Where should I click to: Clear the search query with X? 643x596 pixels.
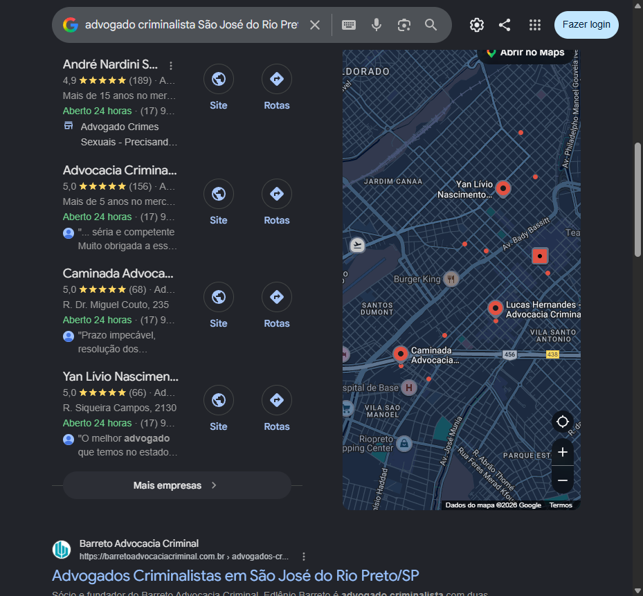(315, 25)
